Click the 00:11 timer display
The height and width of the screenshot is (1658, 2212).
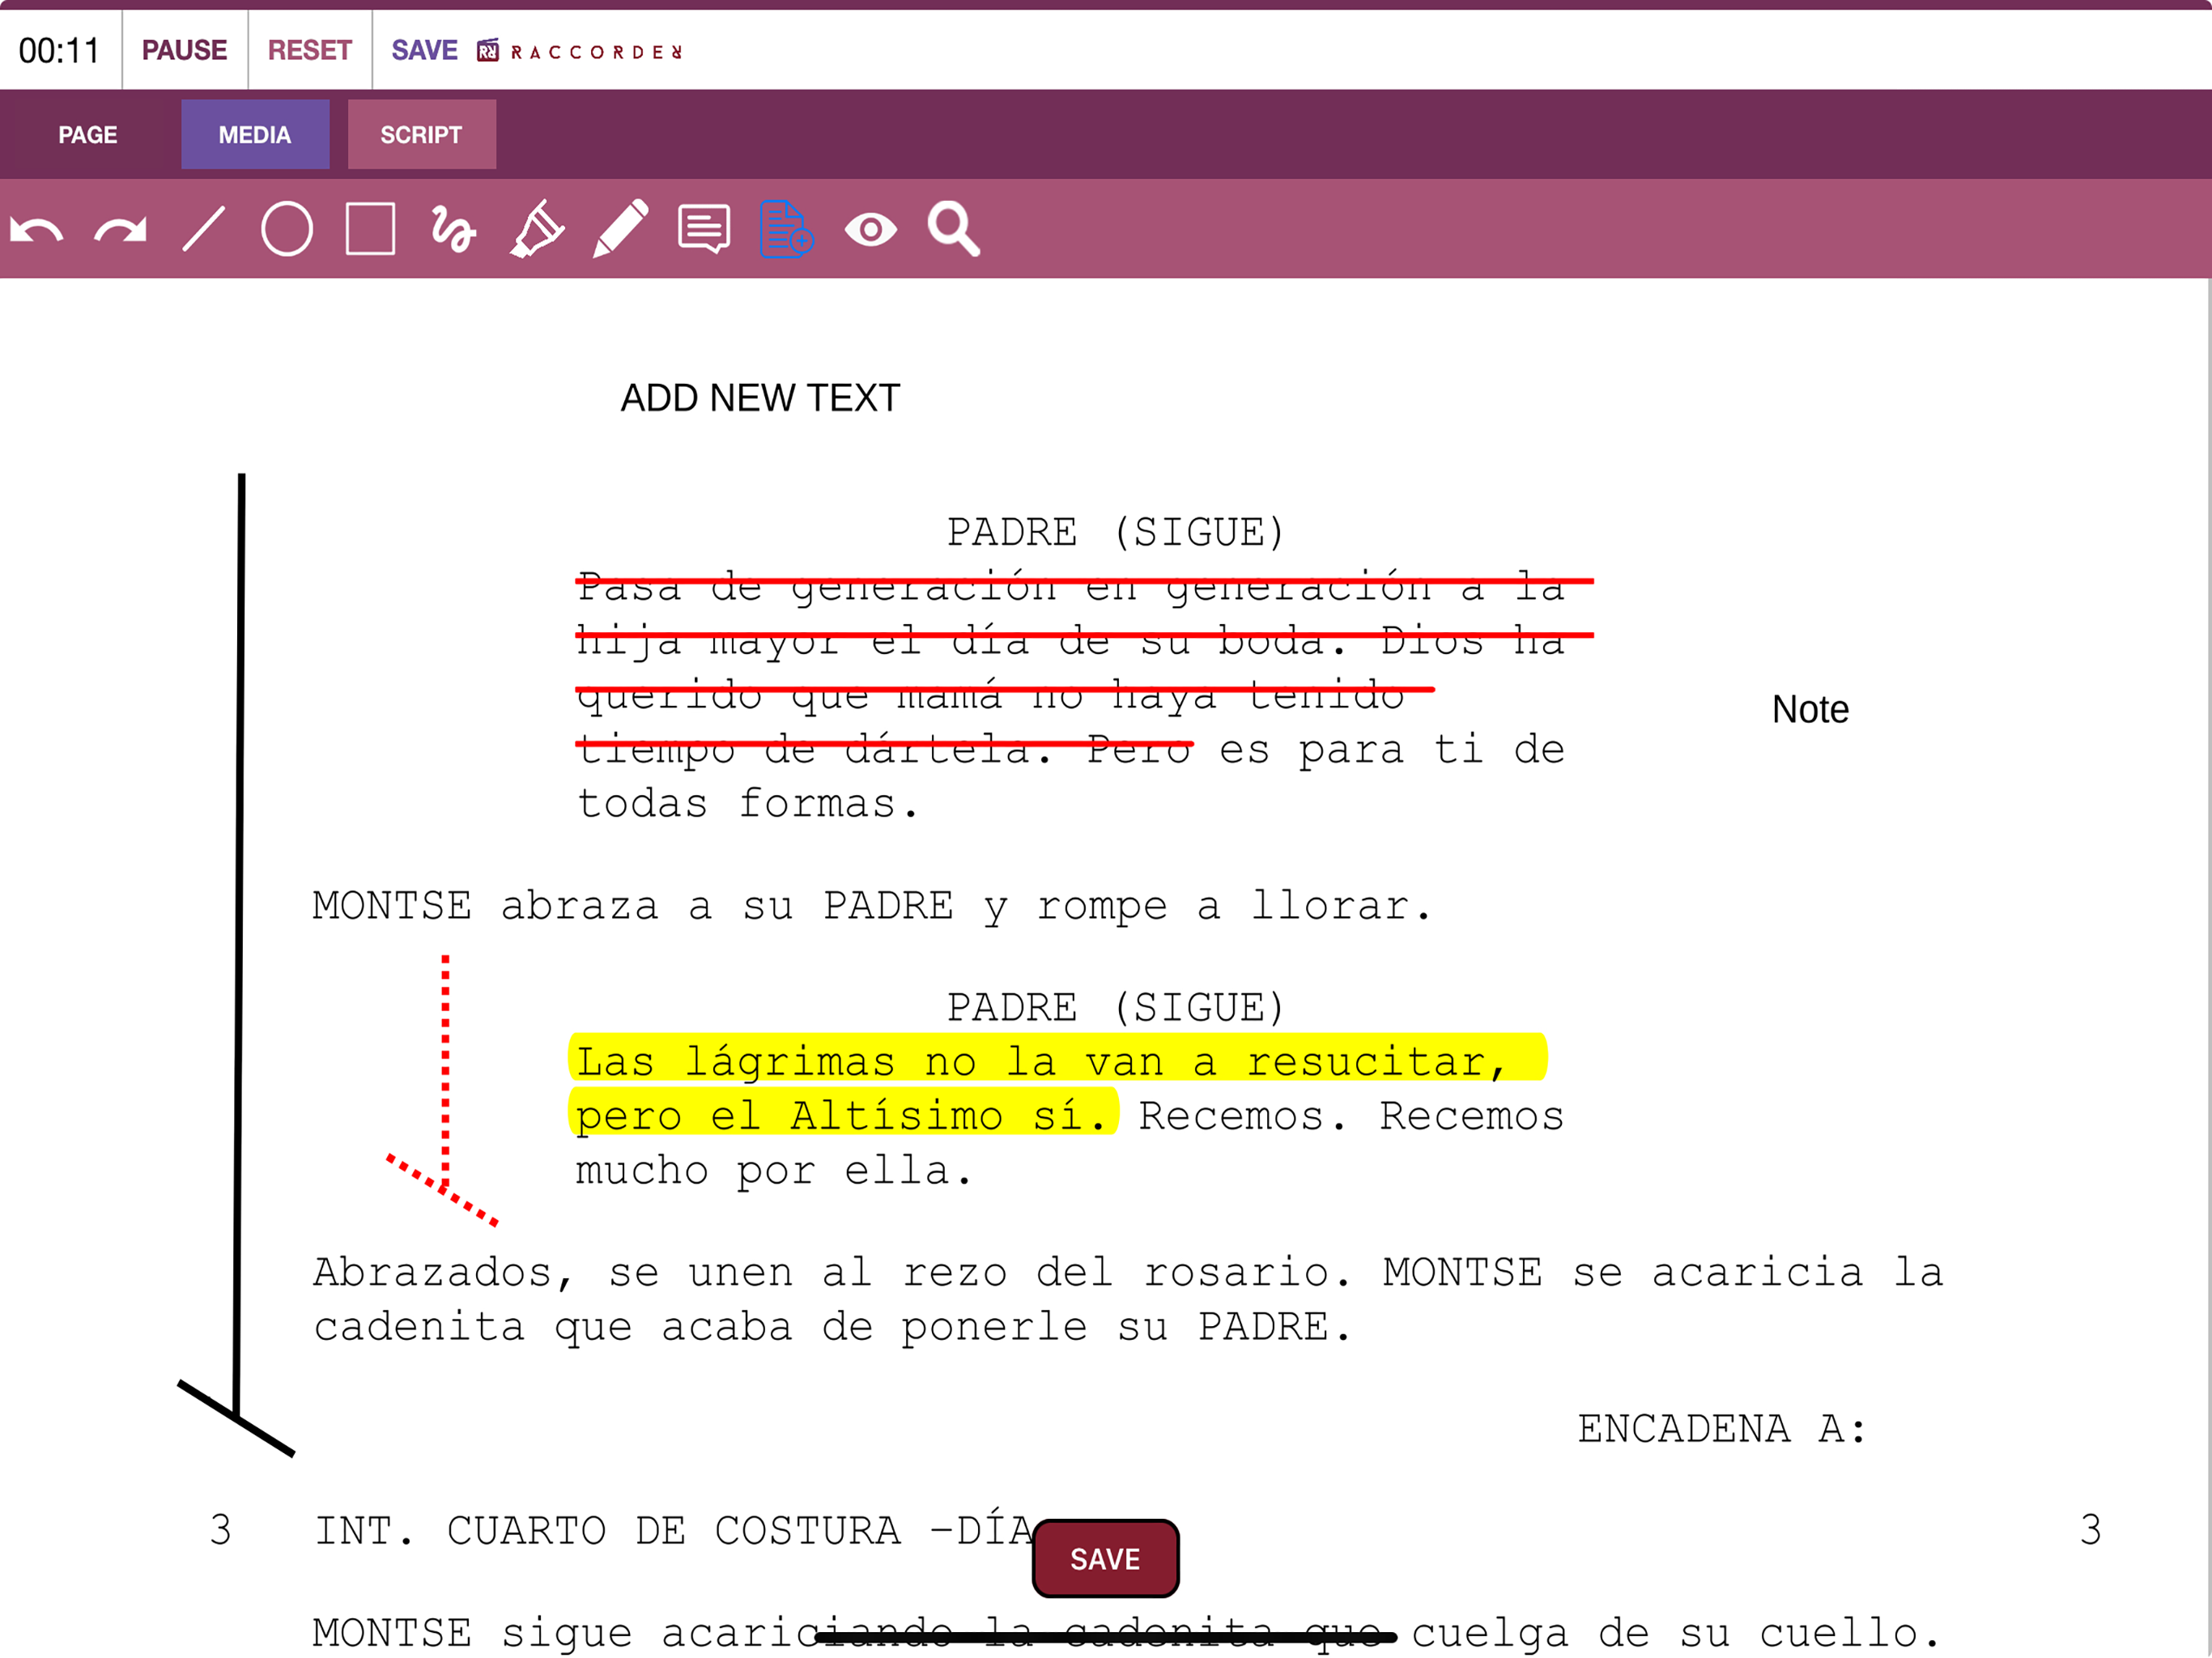(x=59, y=50)
